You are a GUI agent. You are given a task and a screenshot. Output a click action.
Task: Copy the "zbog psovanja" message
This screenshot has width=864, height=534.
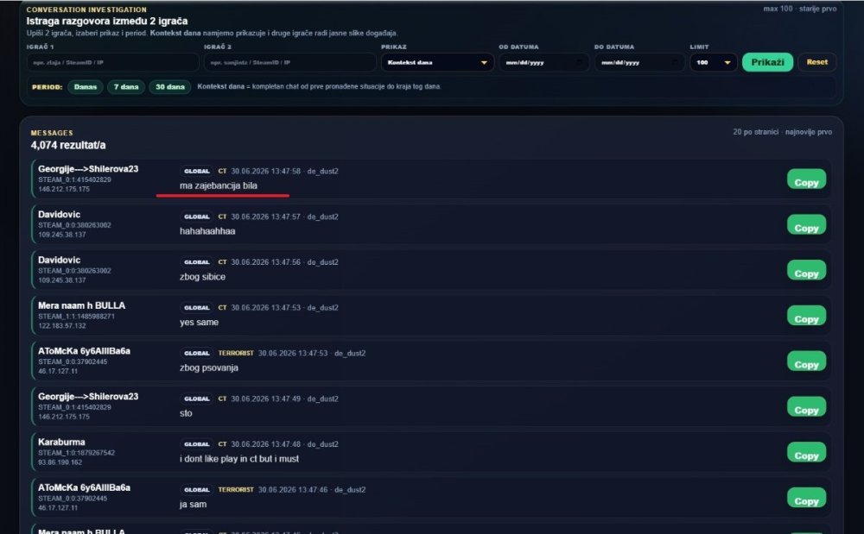[806, 362]
